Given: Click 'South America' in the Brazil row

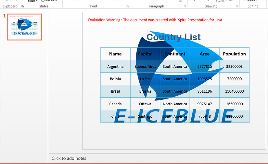Looking at the screenshot, I should tap(175, 91).
